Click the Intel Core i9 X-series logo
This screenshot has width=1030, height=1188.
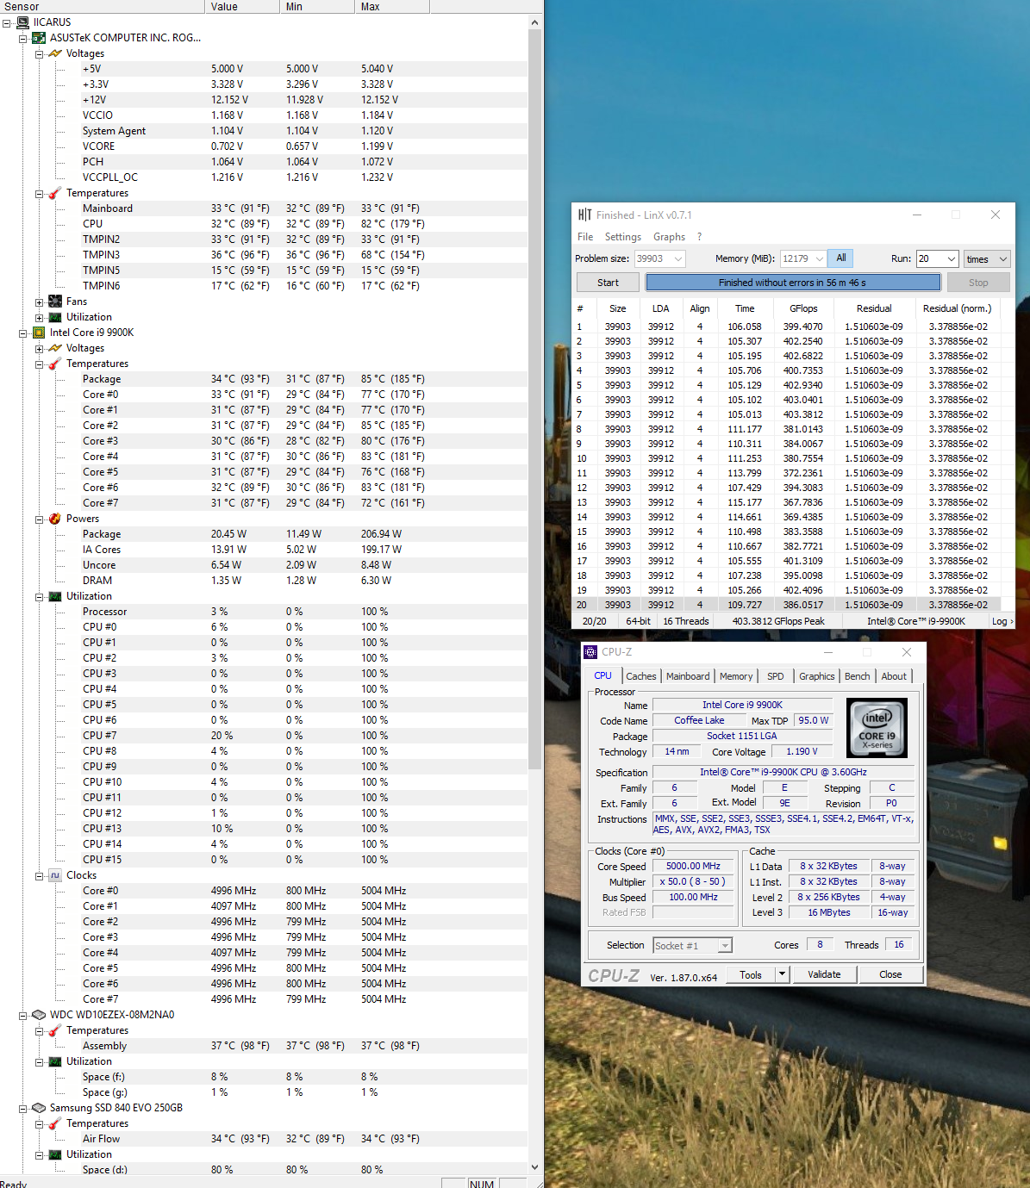877,728
